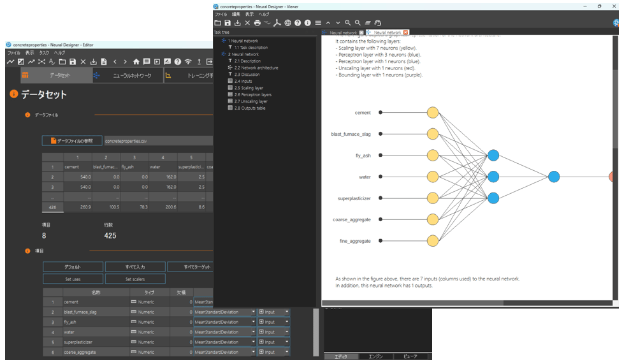
Task: Click the help question mark in Viewer toolbar
Action: point(298,23)
